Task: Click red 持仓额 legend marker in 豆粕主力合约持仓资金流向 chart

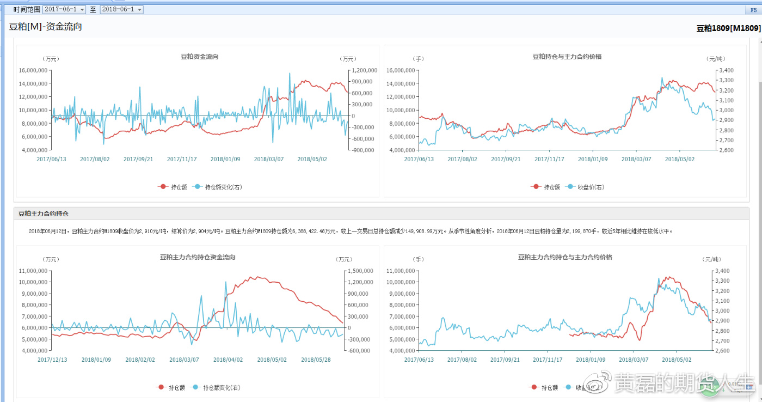Action: click(x=161, y=387)
